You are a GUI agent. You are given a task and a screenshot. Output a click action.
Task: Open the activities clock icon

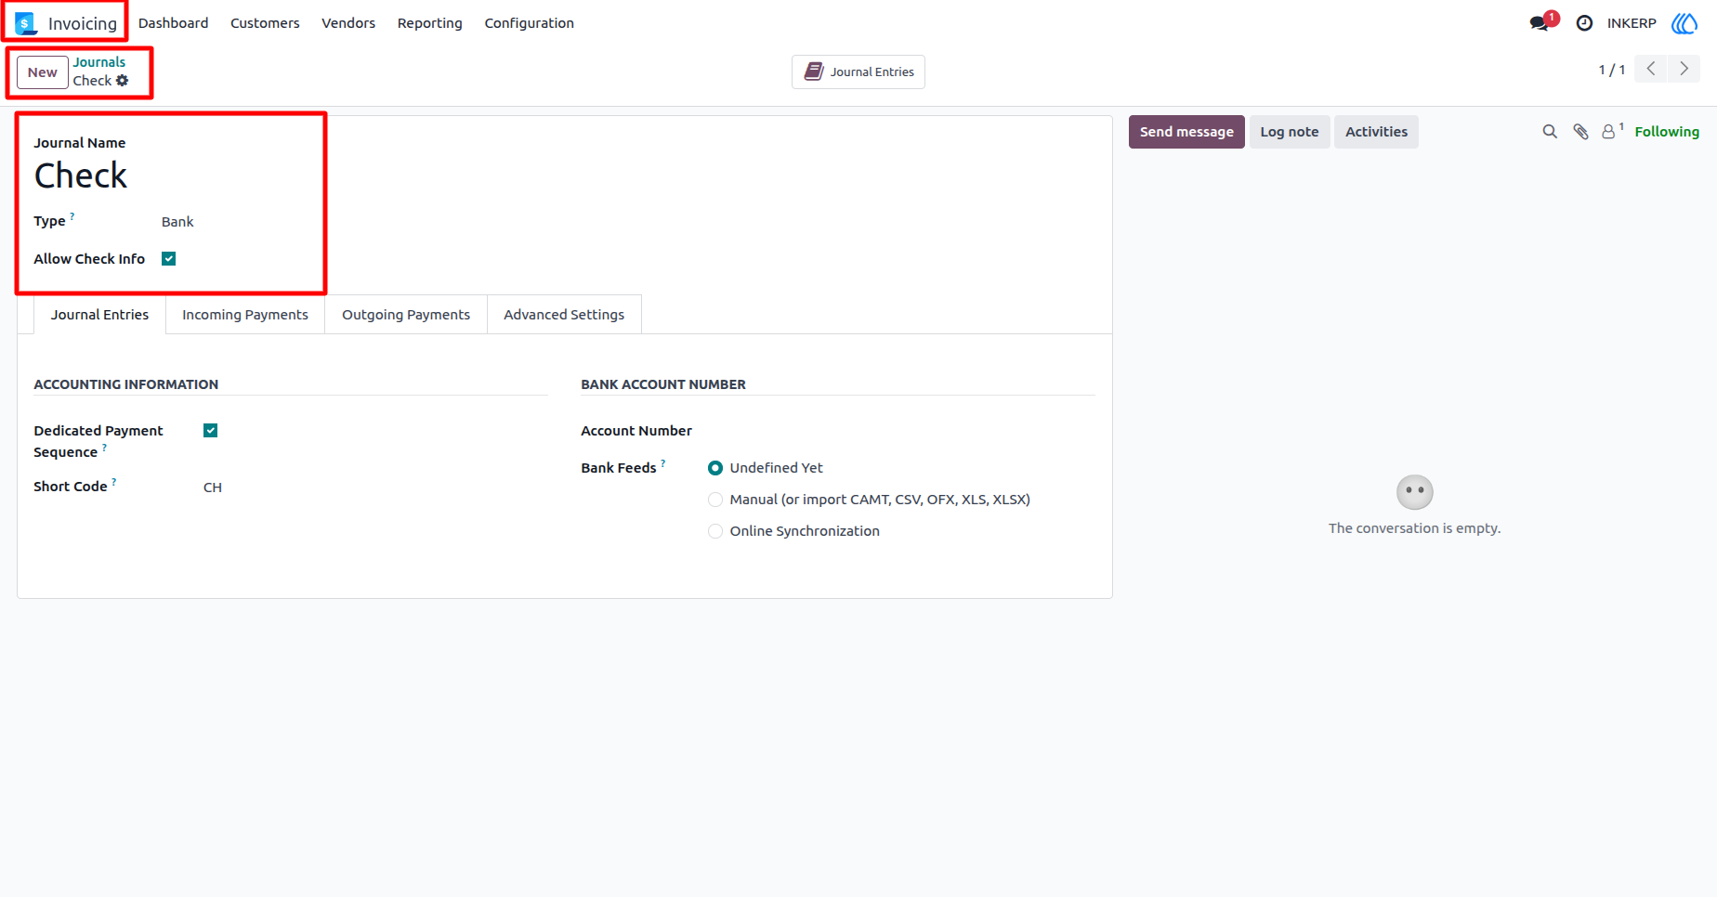[1584, 23]
